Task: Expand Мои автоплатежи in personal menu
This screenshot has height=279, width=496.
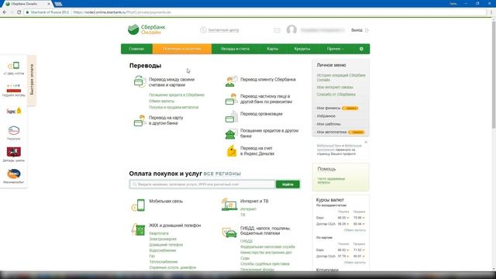Action: click(x=332, y=133)
